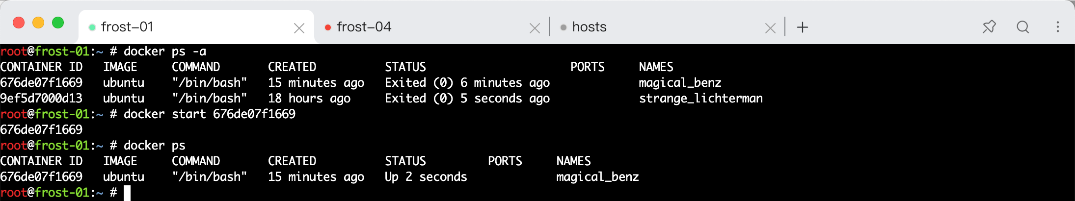Close the frost-01 tab
Screen dimensions: 1075x201
tap(299, 28)
